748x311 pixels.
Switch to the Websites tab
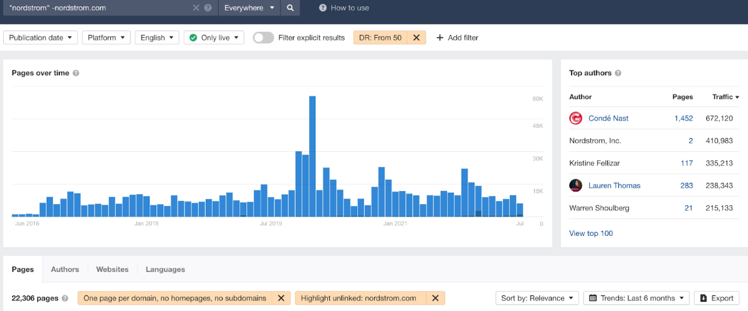tap(112, 269)
